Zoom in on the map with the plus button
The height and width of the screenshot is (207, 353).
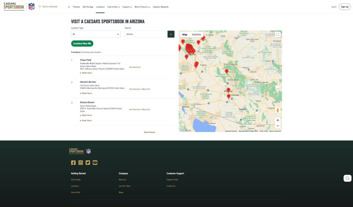point(278,120)
